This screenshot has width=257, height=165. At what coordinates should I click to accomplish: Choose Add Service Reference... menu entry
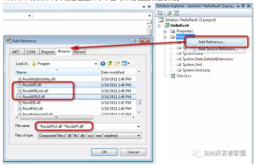[217, 49]
